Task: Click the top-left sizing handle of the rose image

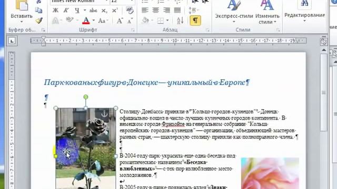Action: click(x=56, y=108)
